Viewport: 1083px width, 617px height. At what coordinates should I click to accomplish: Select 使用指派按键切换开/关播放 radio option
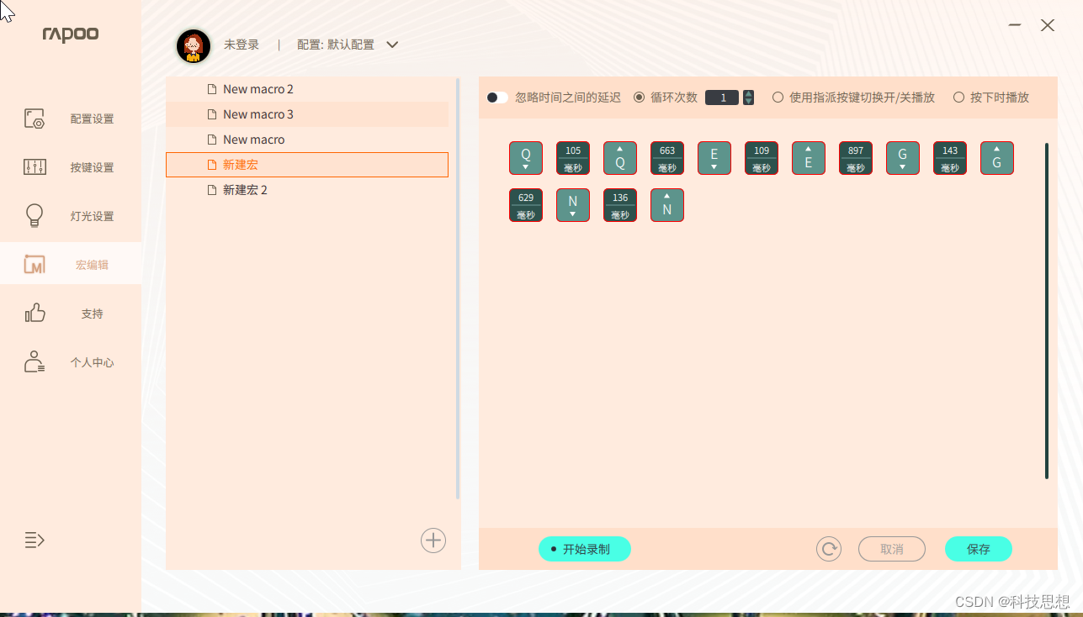(778, 98)
